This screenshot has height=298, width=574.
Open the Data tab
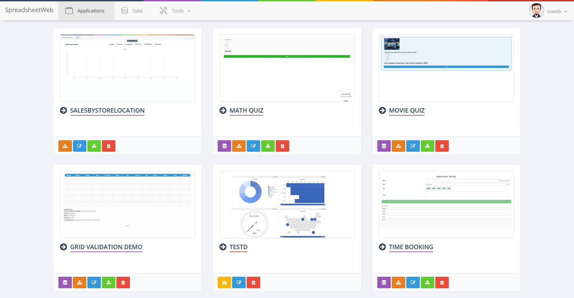point(132,11)
